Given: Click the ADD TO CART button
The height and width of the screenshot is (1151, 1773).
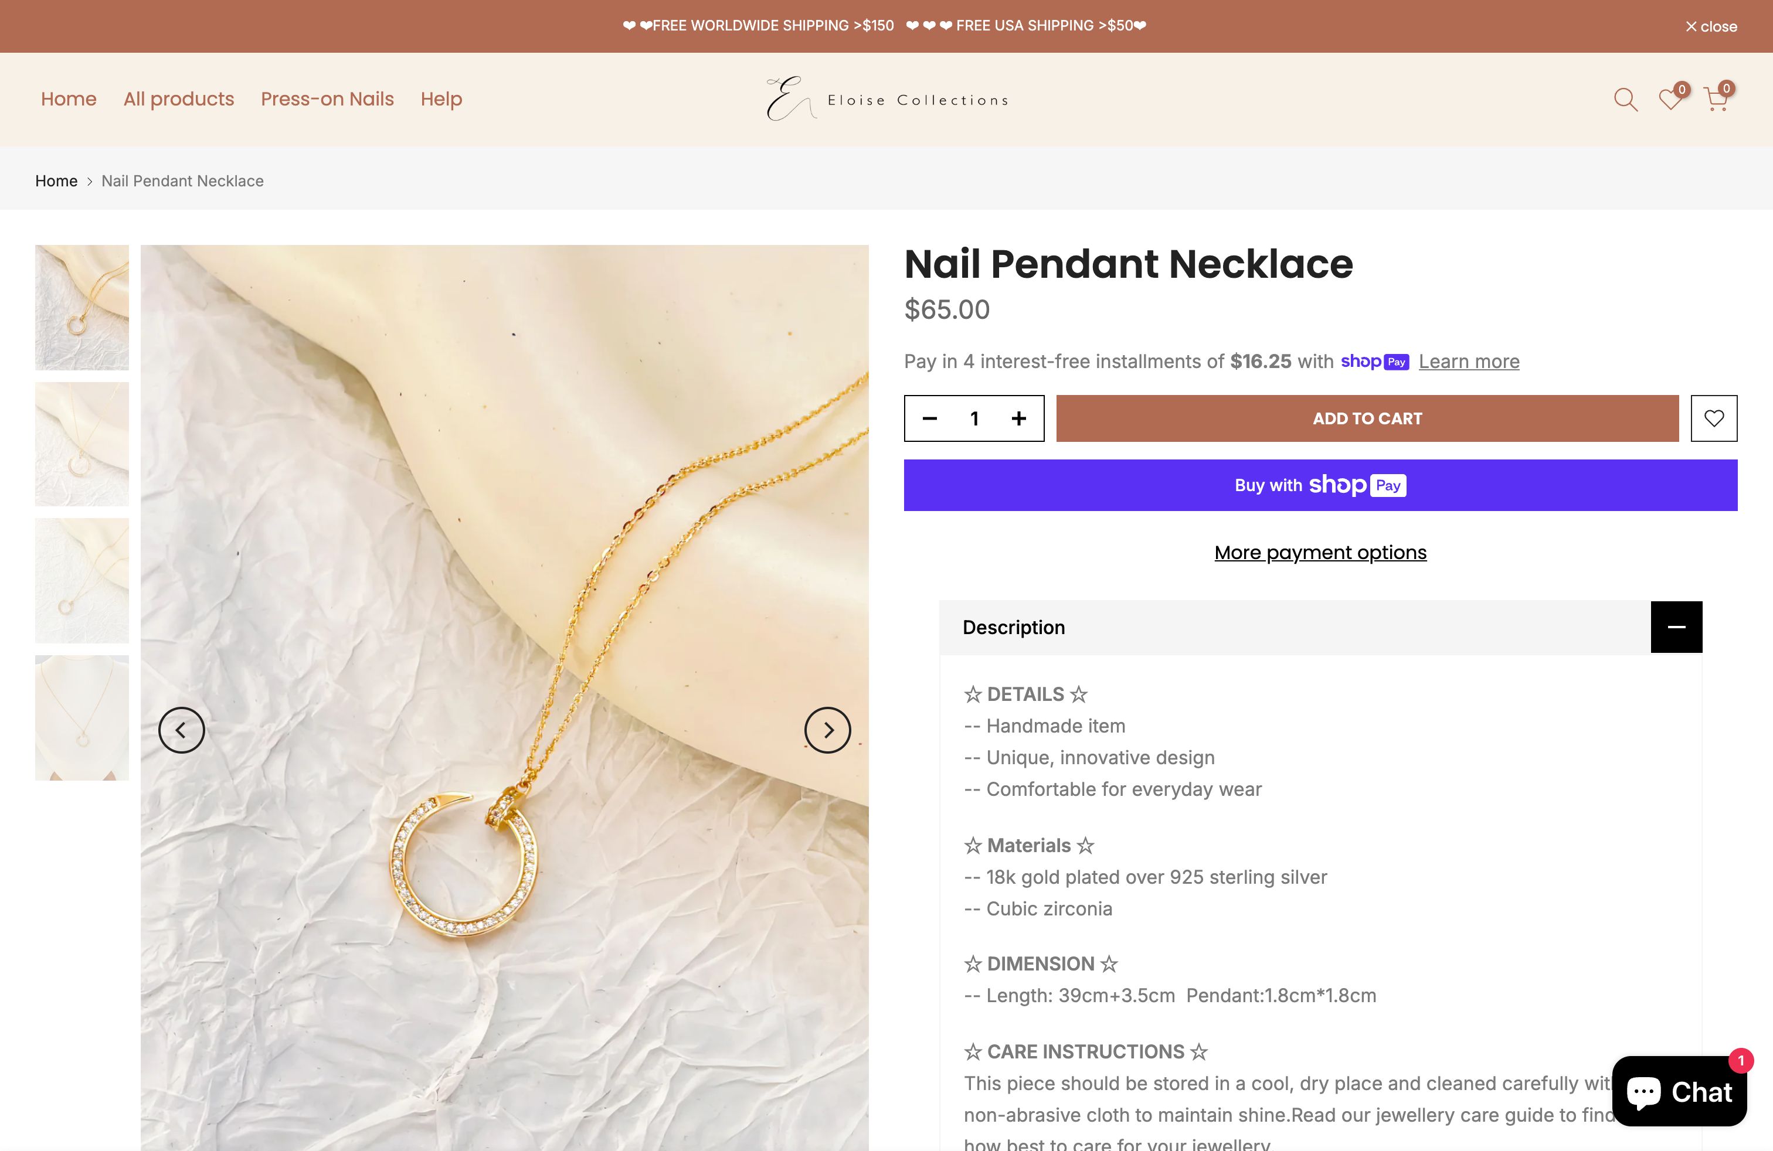Looking at the screenshot, I should (1366, 418).
